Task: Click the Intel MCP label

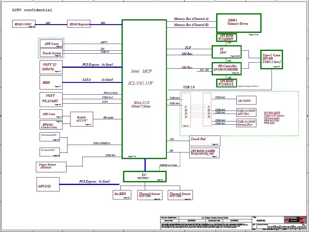Action: (141, 71)
